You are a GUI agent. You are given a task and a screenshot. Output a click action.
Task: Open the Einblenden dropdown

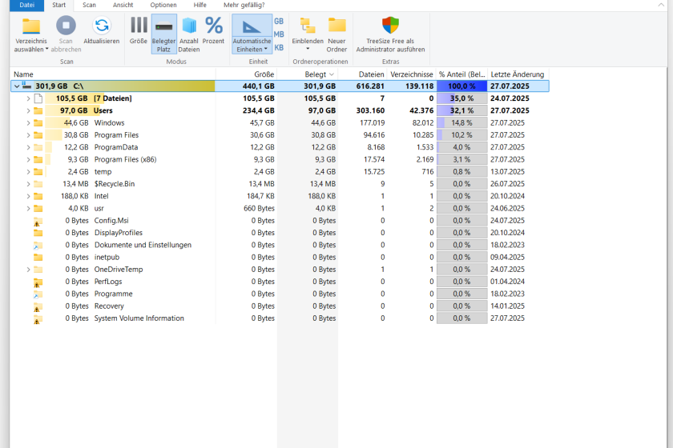click(x=308, y=34)
